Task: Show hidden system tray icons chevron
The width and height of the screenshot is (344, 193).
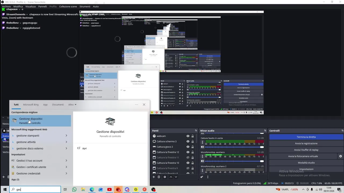Action: pos(303,190)
